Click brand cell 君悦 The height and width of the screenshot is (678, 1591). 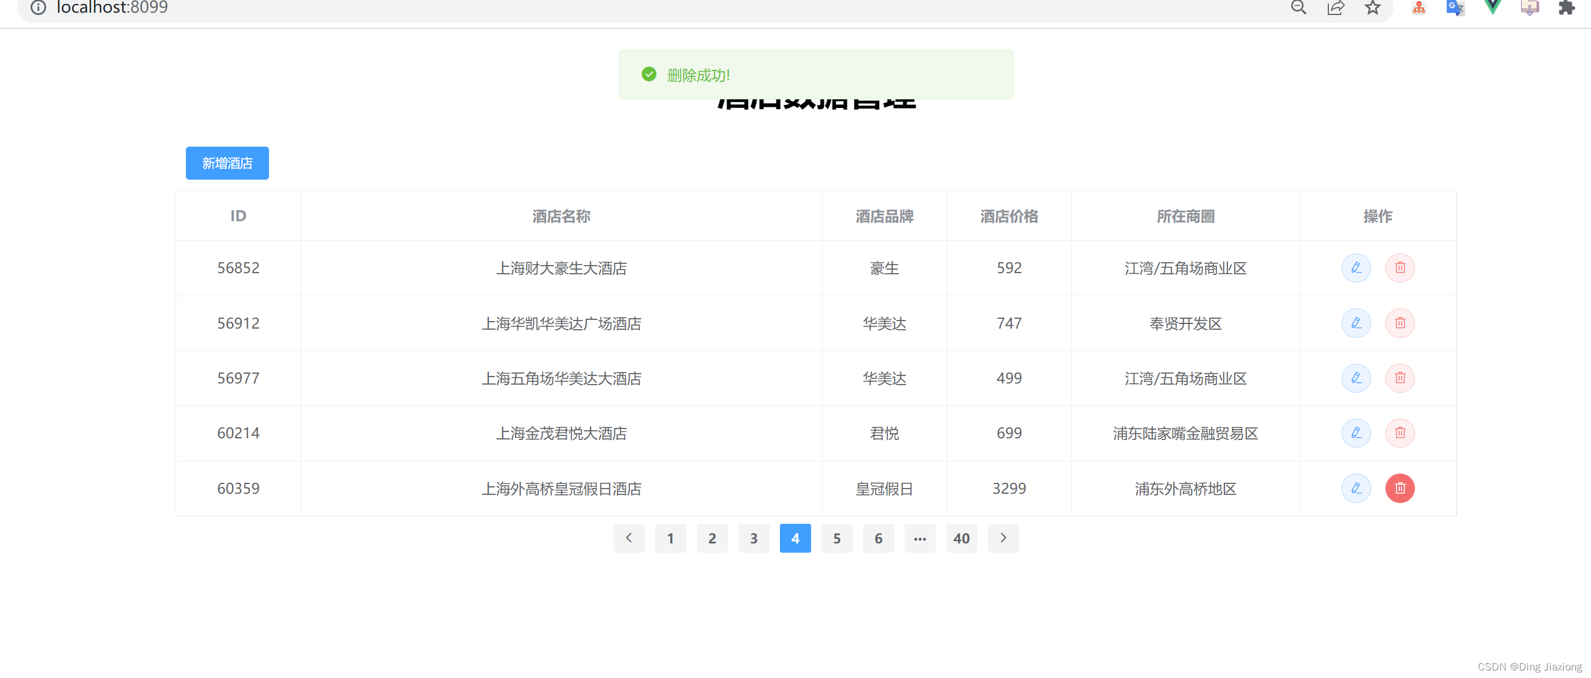coord(884,434)
